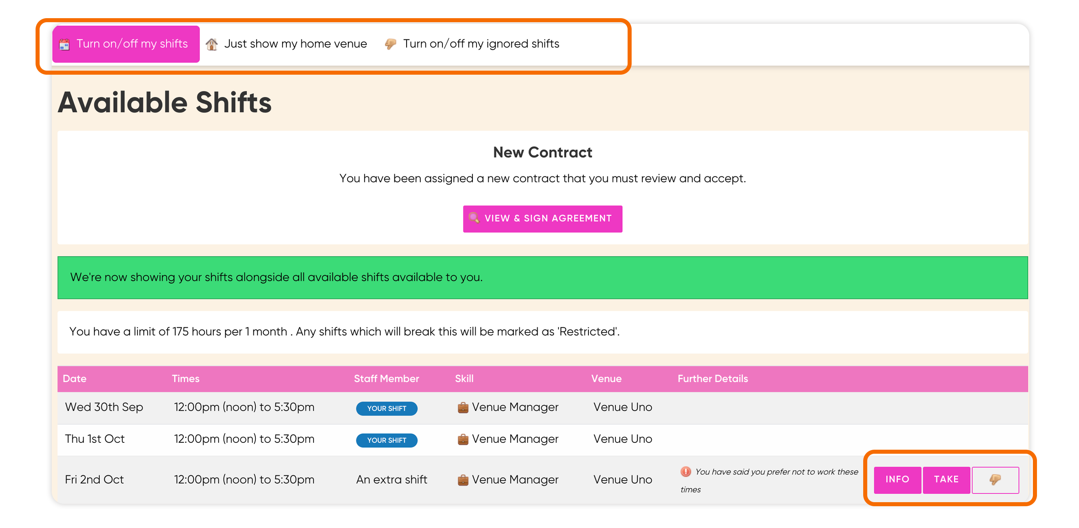This screenshot has height=528, width=1079.
Task: Open INFO for the Fri 2nd Oct shift
Action: pos(897,480)
